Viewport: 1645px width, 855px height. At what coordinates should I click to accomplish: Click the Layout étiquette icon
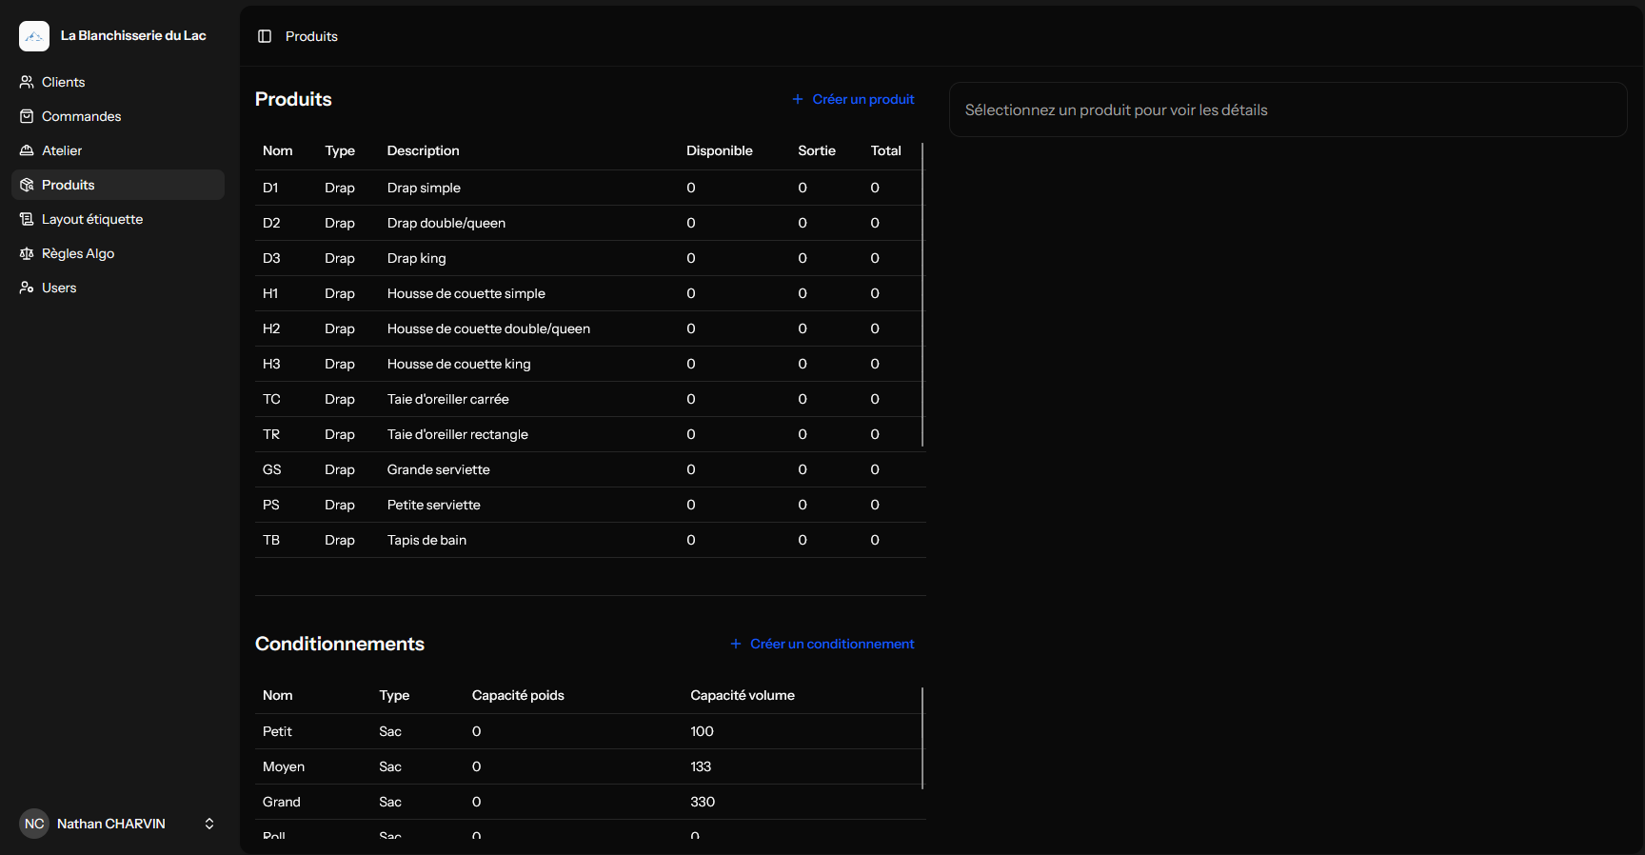tap(27, 219)
